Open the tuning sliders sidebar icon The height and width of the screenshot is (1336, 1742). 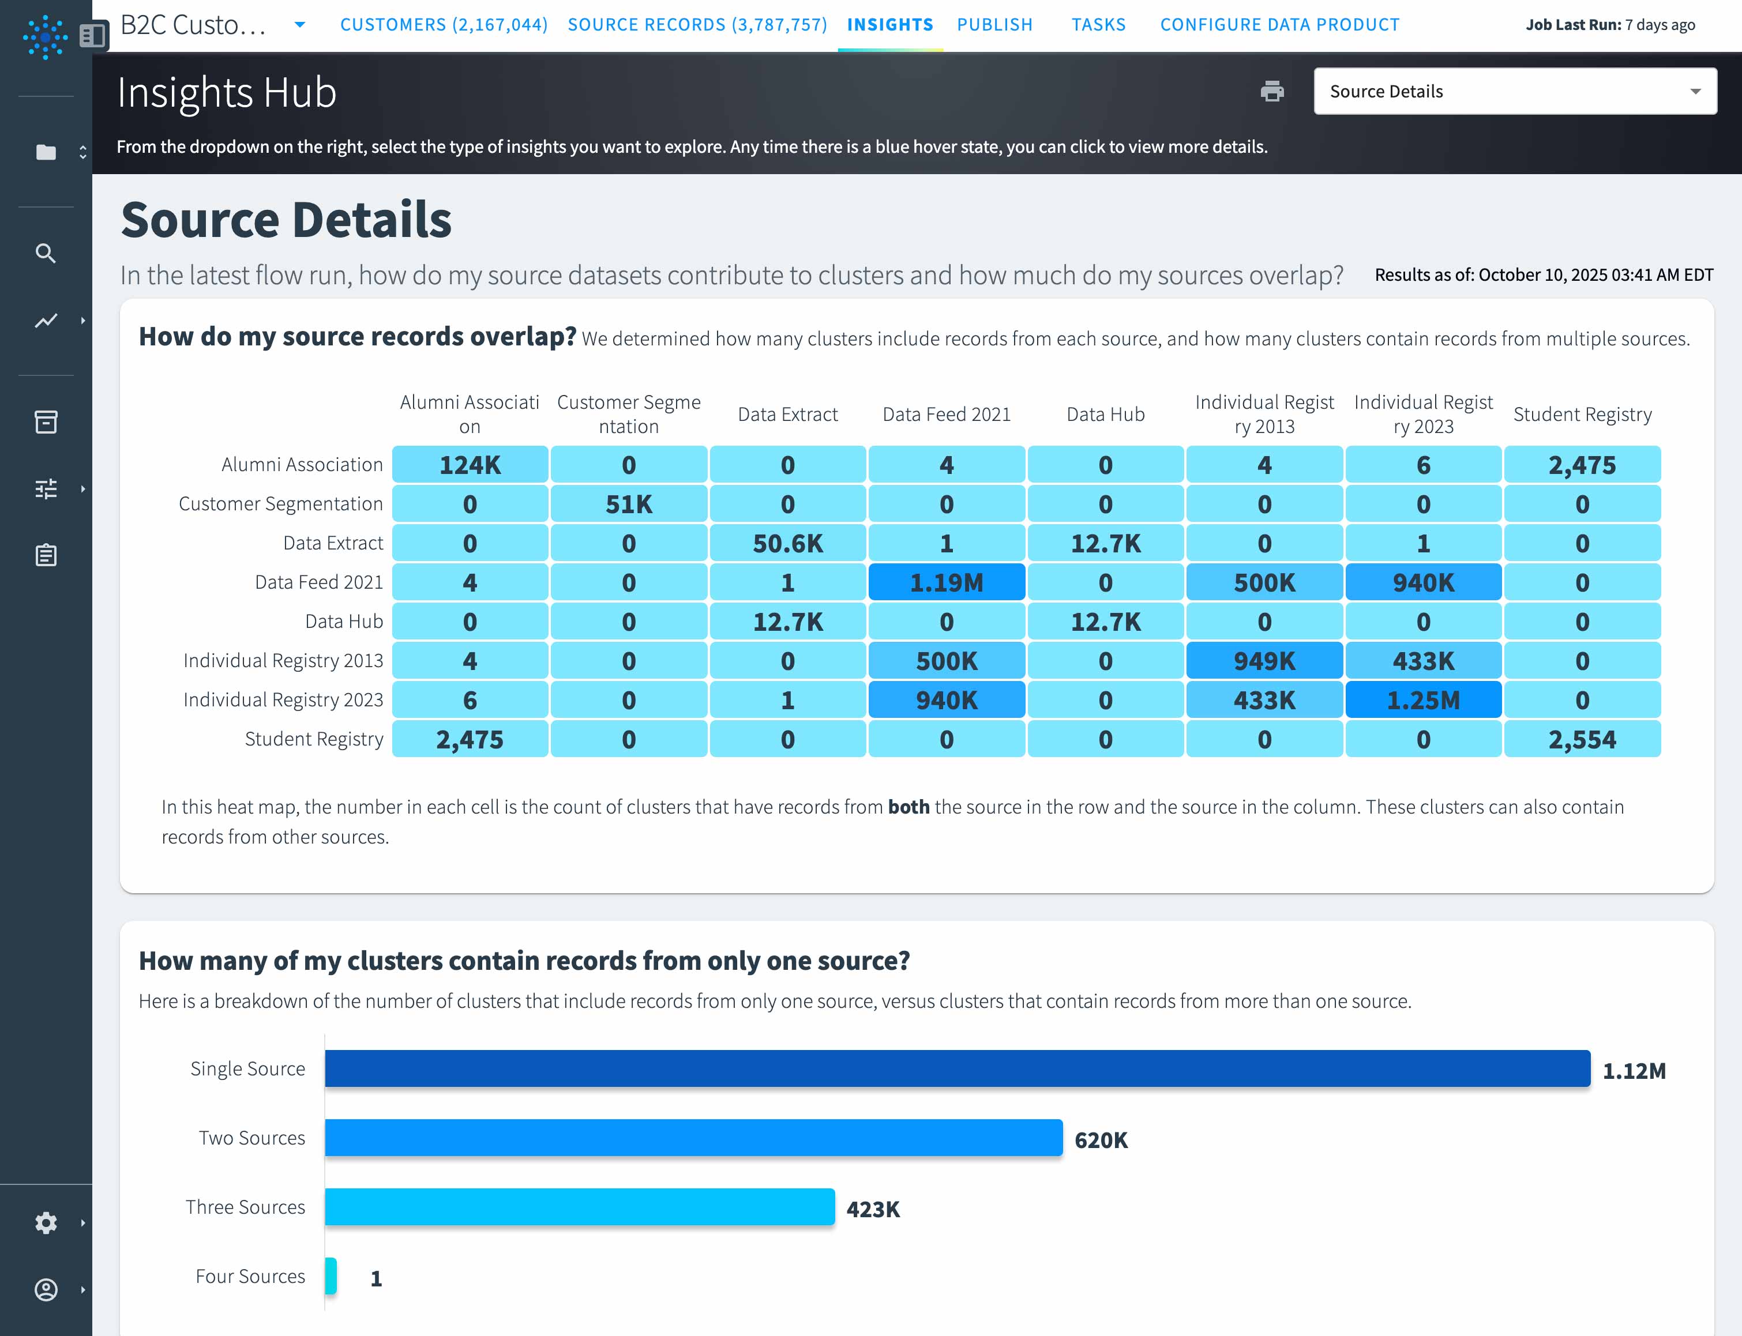(46, 488)
